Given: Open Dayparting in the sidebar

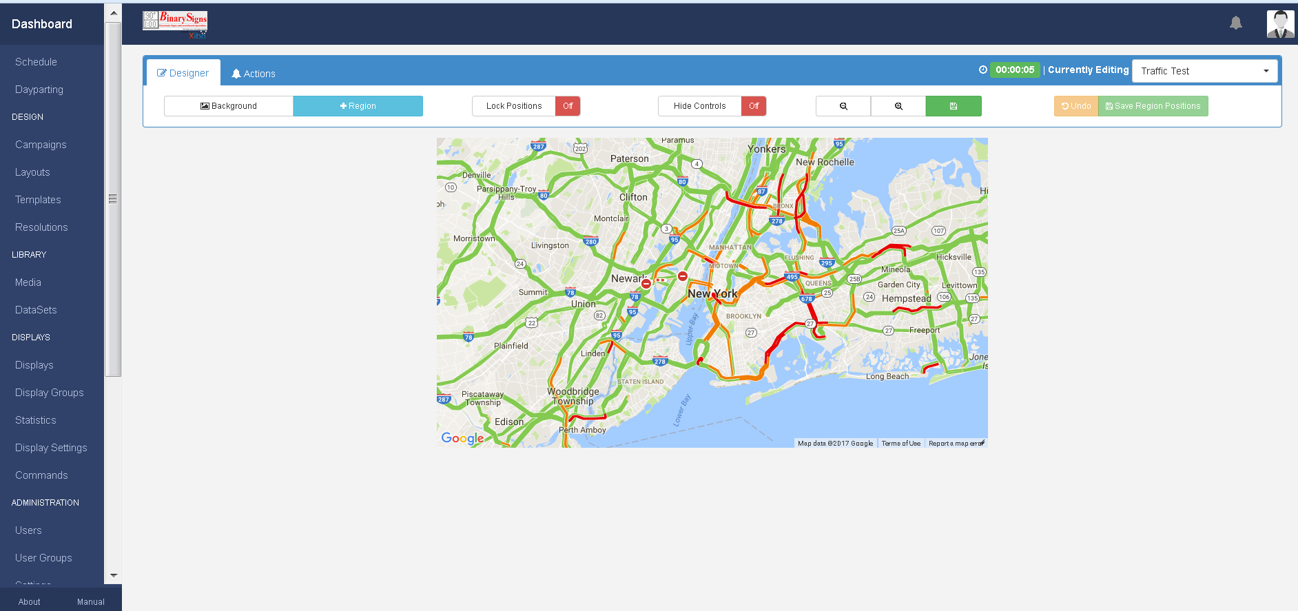Looking at the screenshot, I should 39,90.
